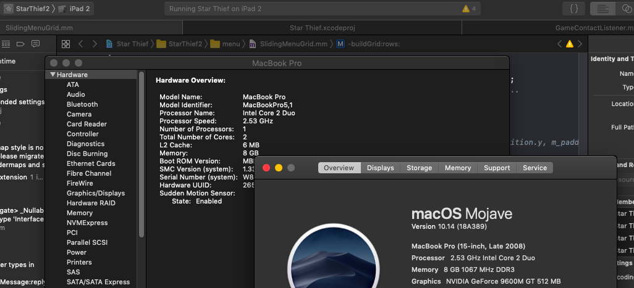Click the Running Star Thief activity status

[215, 9]
